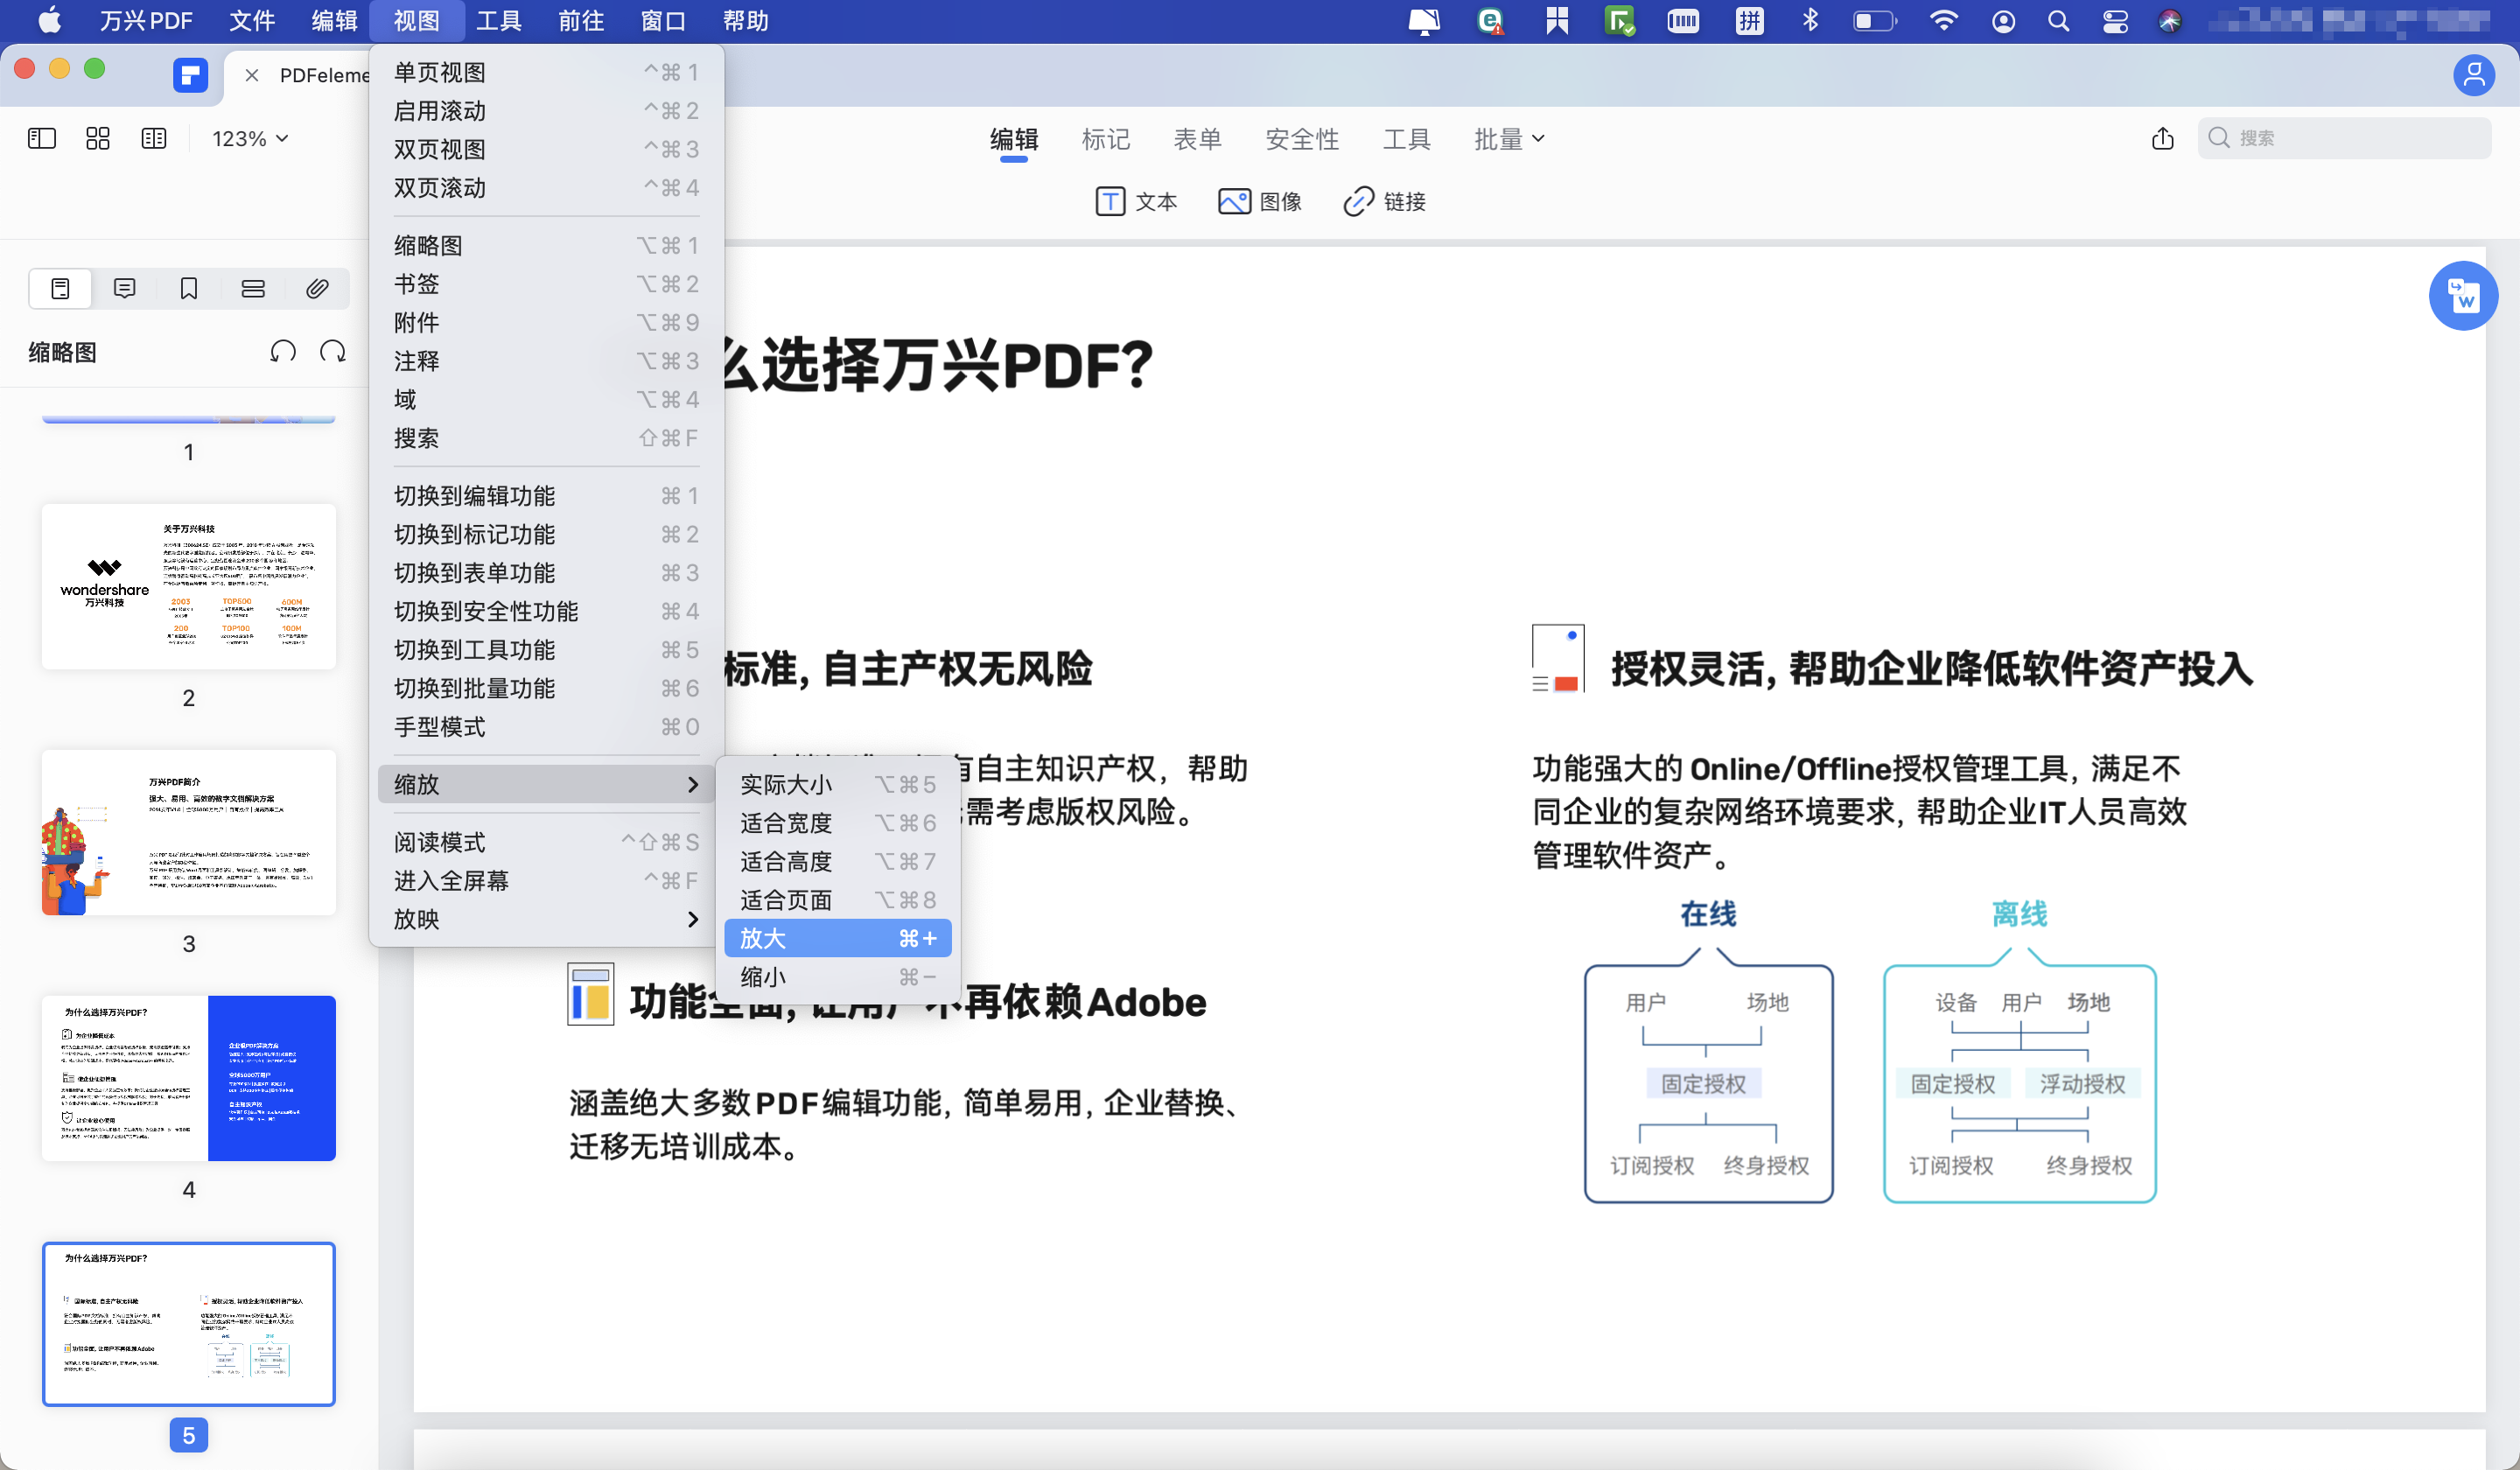Open the 窗口 menu in the menu bar
2520x1470 pixels.
(x=663, y=20)
